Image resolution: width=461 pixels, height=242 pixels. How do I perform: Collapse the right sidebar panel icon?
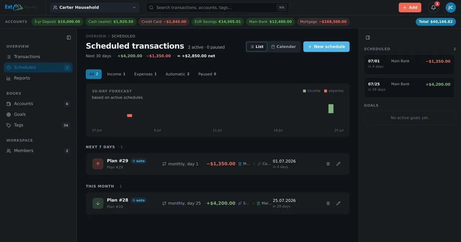(368, 37)
